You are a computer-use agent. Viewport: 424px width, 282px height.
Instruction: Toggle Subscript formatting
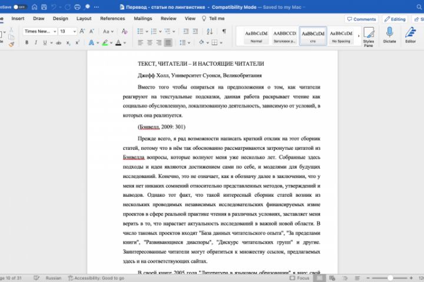(x=68, y=43)
